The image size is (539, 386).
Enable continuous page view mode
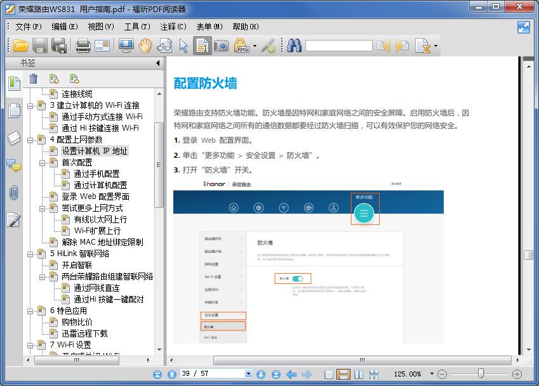click(343, 375)
